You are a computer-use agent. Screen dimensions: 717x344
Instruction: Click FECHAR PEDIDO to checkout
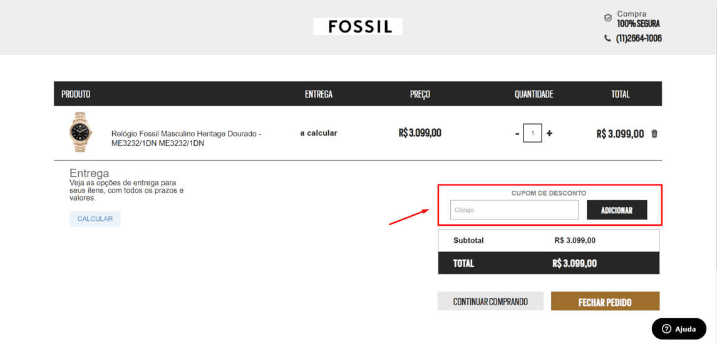(x=605, y=301)
